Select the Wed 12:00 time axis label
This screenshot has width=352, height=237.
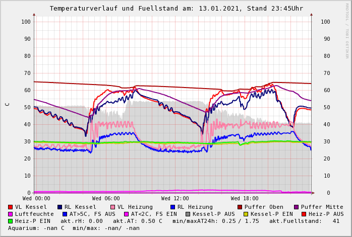[x=175, y=199]
